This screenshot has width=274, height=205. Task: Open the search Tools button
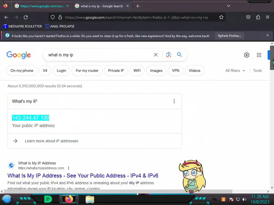(257, 70)
